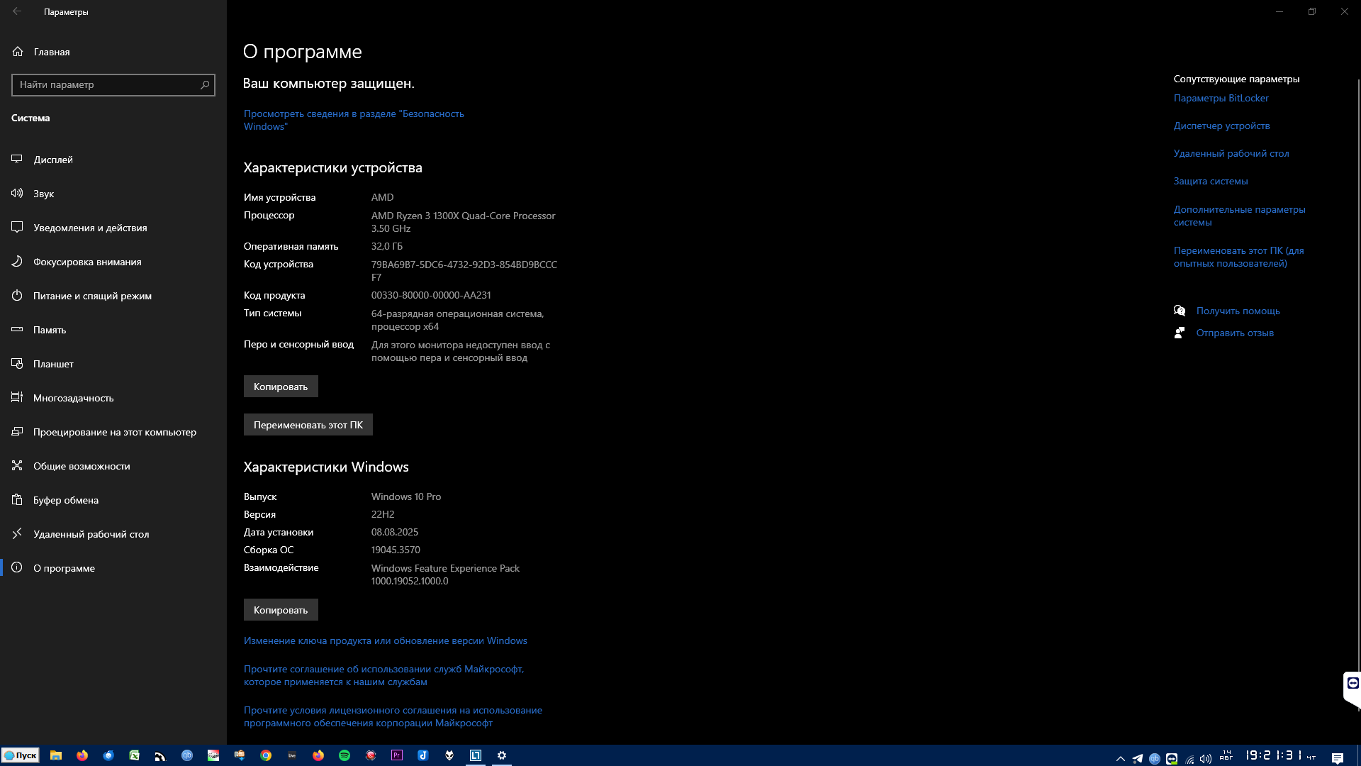1361x766 pixels.
Task: Open the volume tray icon
Action: (x=1206, y=759)
